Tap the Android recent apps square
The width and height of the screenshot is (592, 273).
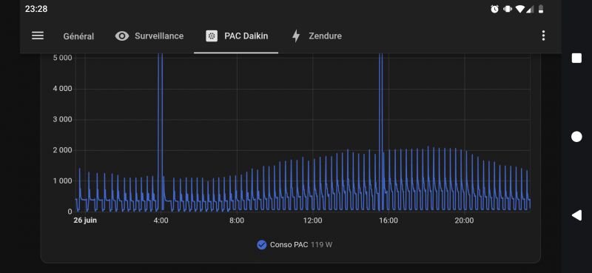point(576,58)
